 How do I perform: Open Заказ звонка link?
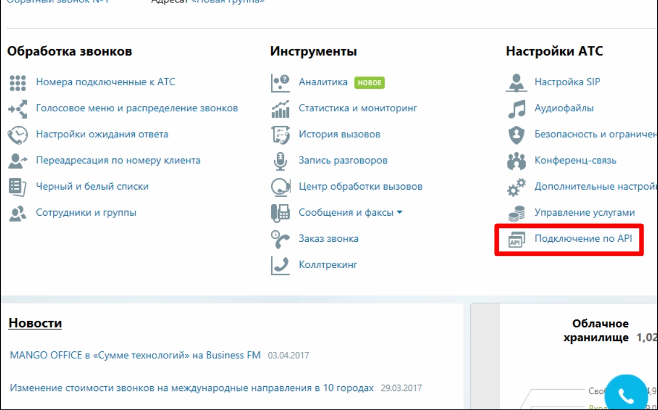click(x=328, y=238)
